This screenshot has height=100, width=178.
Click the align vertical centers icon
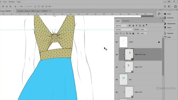tap(7, 6)
